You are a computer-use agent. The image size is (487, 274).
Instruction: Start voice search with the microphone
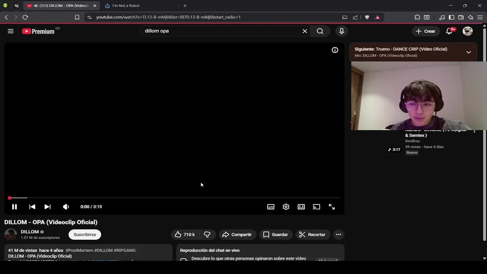342,31
